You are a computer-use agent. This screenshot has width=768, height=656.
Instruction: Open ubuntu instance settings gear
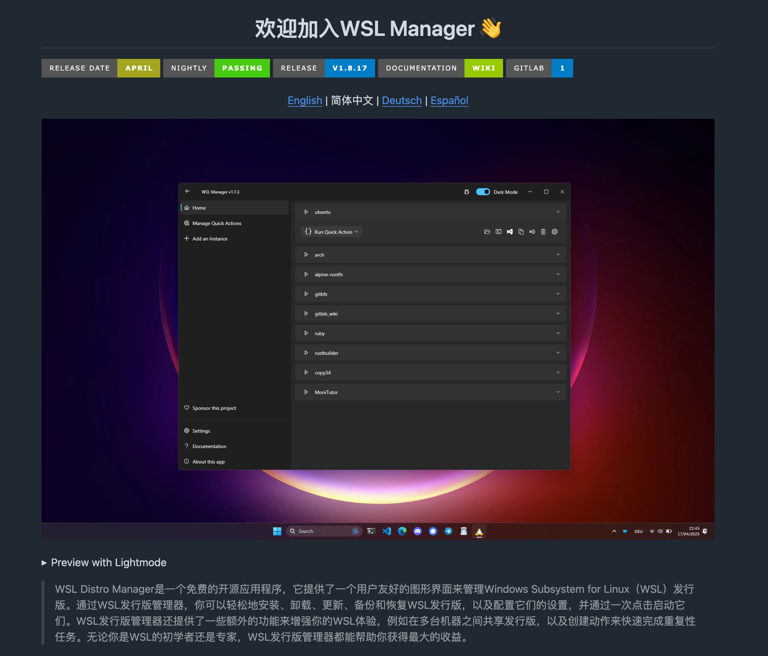[x=555, y=232]
